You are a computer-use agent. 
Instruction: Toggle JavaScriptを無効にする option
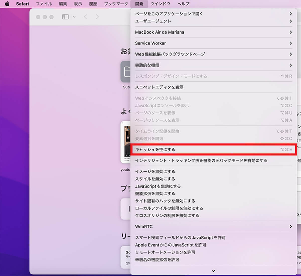click(158, 186)
